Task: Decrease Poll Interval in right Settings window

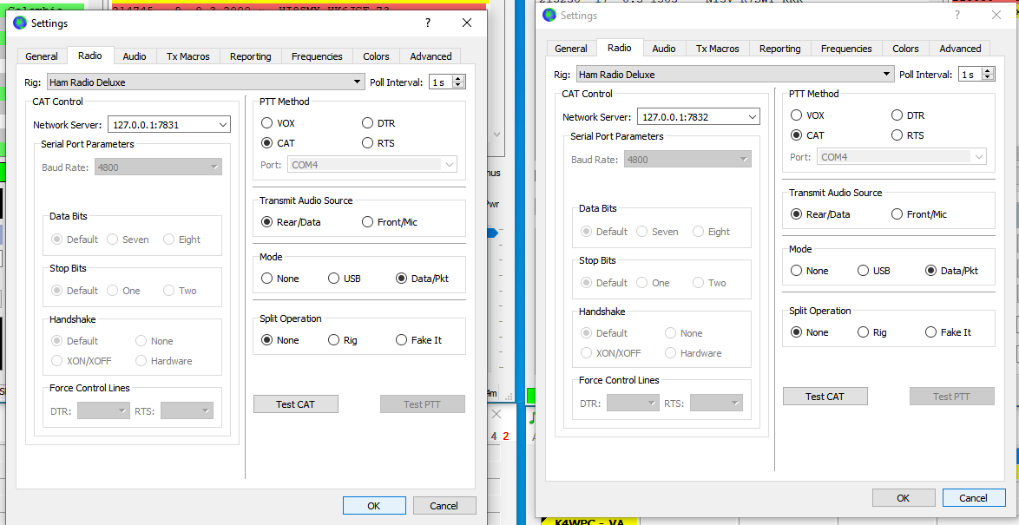Action: pyautogui.click(x=989, y=78)
